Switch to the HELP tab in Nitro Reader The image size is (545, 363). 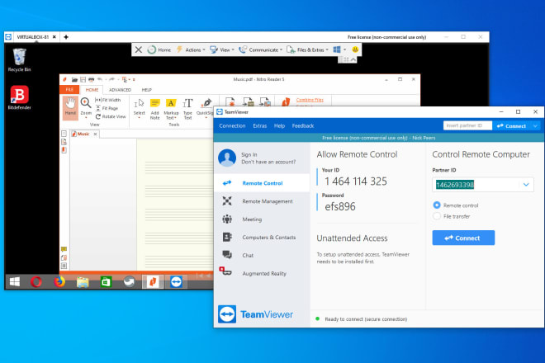pyautogui.click(x=147, y=90)
